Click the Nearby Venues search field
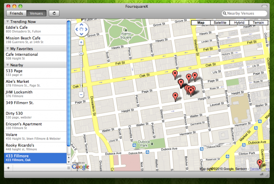Viewport: 274px width, 184px height. tap(246, 14)
